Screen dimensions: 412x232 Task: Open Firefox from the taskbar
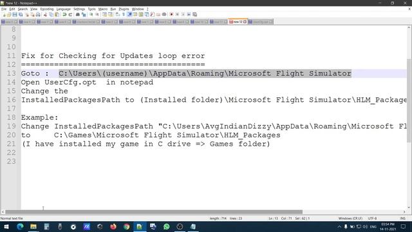113,226
